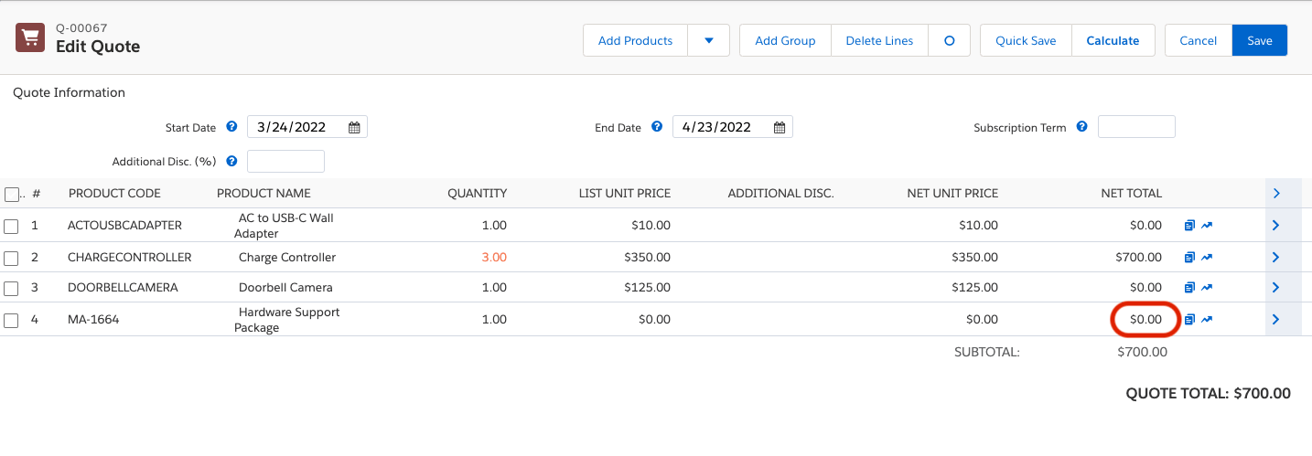Click help icon next to Subscription Term
This screenshot has width=1312, height=456.
(1082, 127)
